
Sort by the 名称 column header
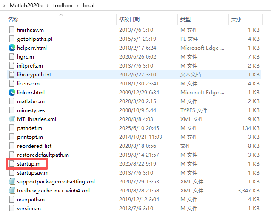coord(13,19)
